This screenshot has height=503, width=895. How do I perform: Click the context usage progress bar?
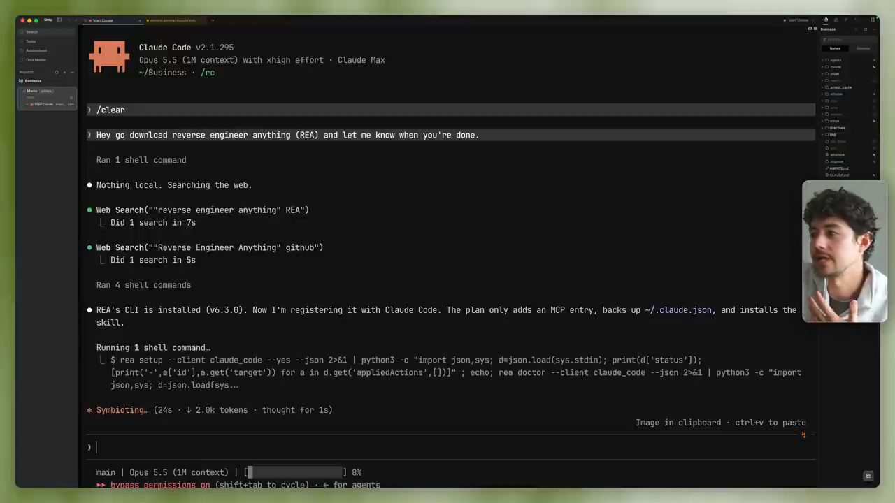pos(295,473)
